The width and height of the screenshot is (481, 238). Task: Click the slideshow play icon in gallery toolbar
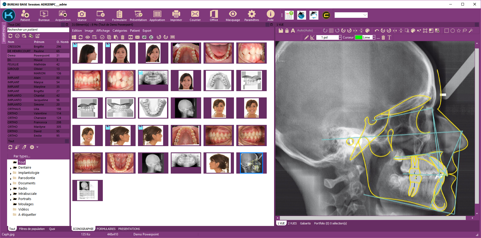coord(130,37)
